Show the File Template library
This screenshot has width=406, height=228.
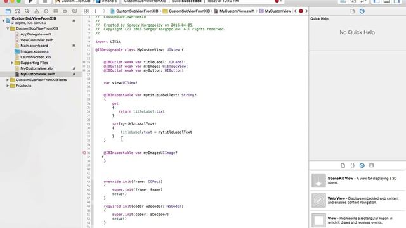click(343, 165)
